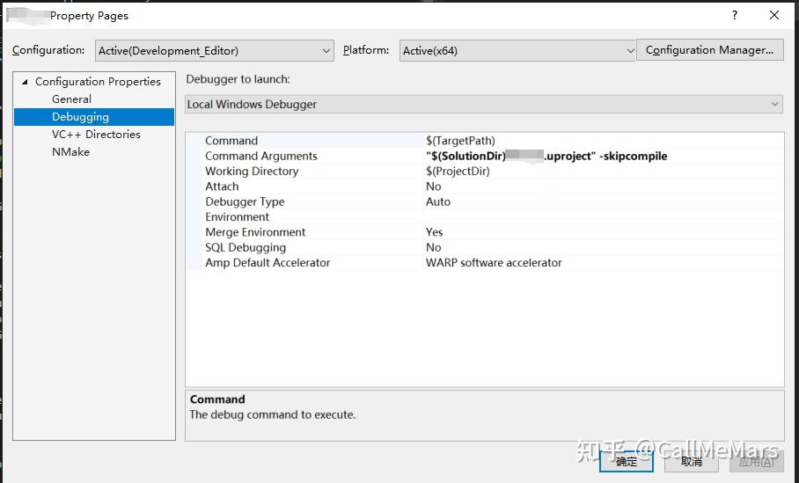The image size is (799, 483).
Task: Click the Working Directory property label
Action: [252, 172]
